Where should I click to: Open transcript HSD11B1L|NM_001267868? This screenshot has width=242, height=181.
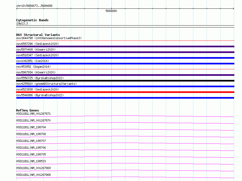pos(33,175)
